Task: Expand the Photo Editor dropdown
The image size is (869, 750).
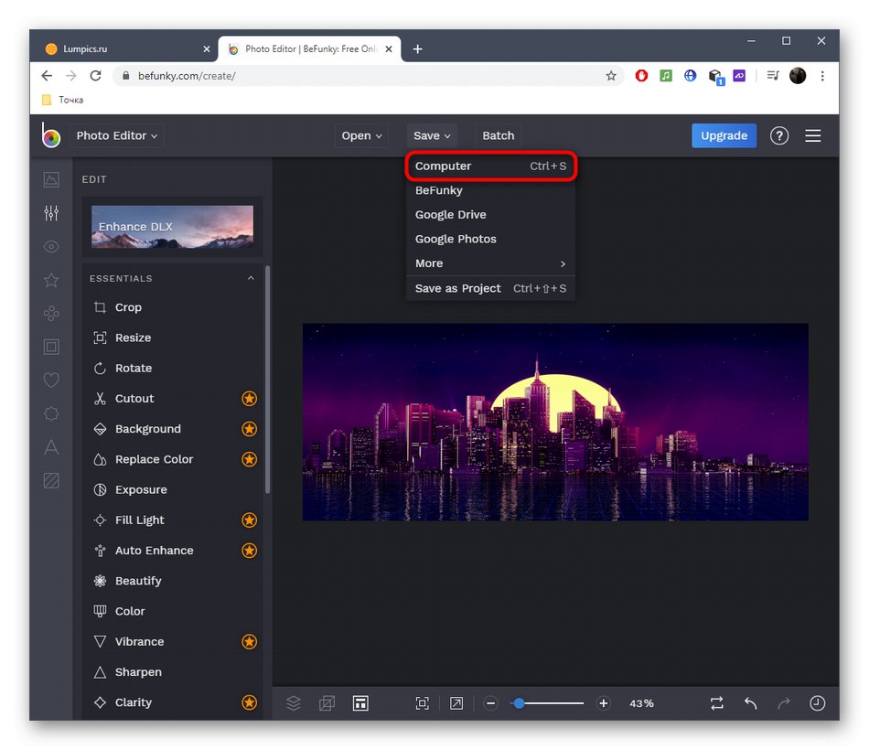Action: [116, 135]
